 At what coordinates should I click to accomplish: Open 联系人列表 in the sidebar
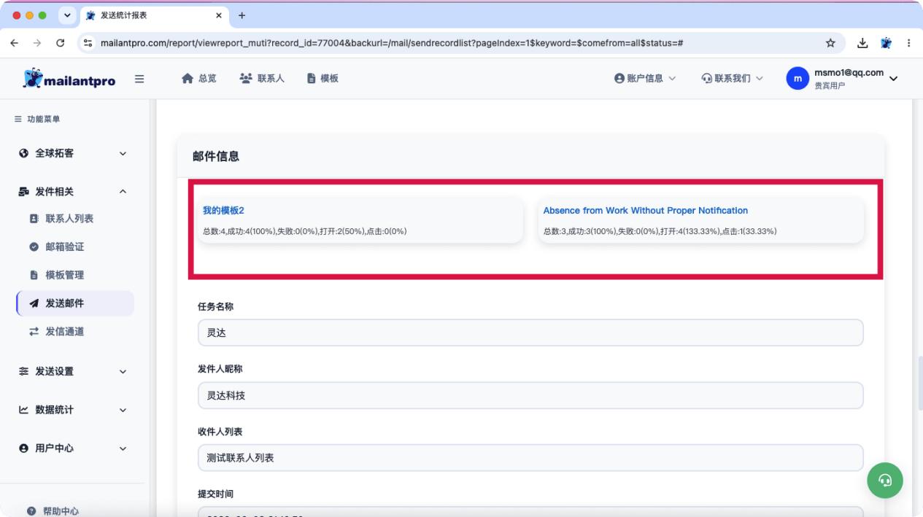click(x=69, y=218)
